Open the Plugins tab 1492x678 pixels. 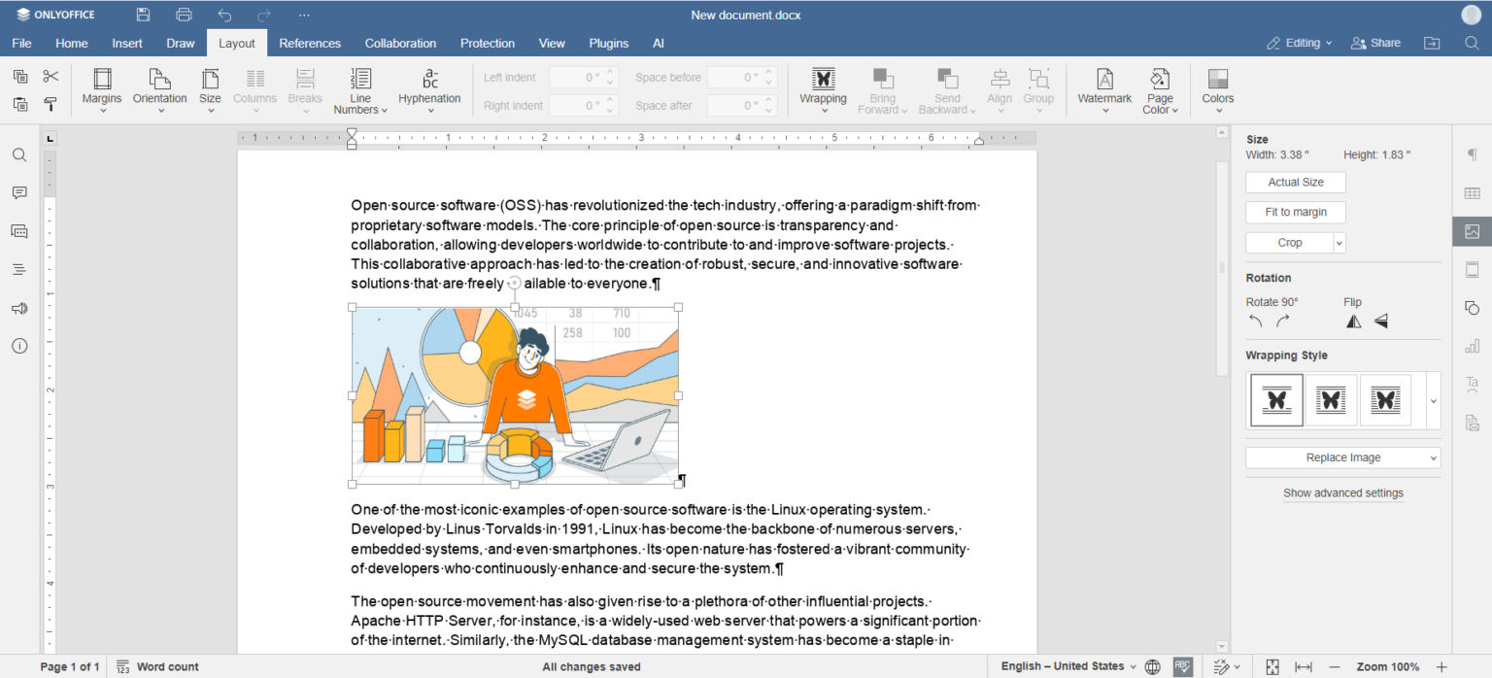pos(609,43)
